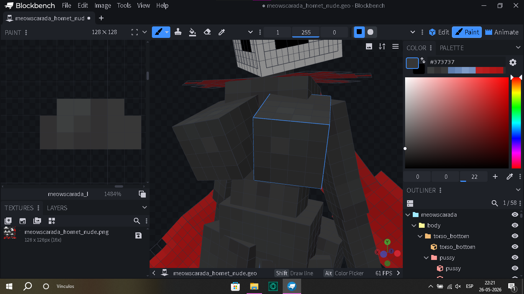This screenshot has width=524, height=294.
Task: Open the Help menu
Action: [x=162, y=6]
